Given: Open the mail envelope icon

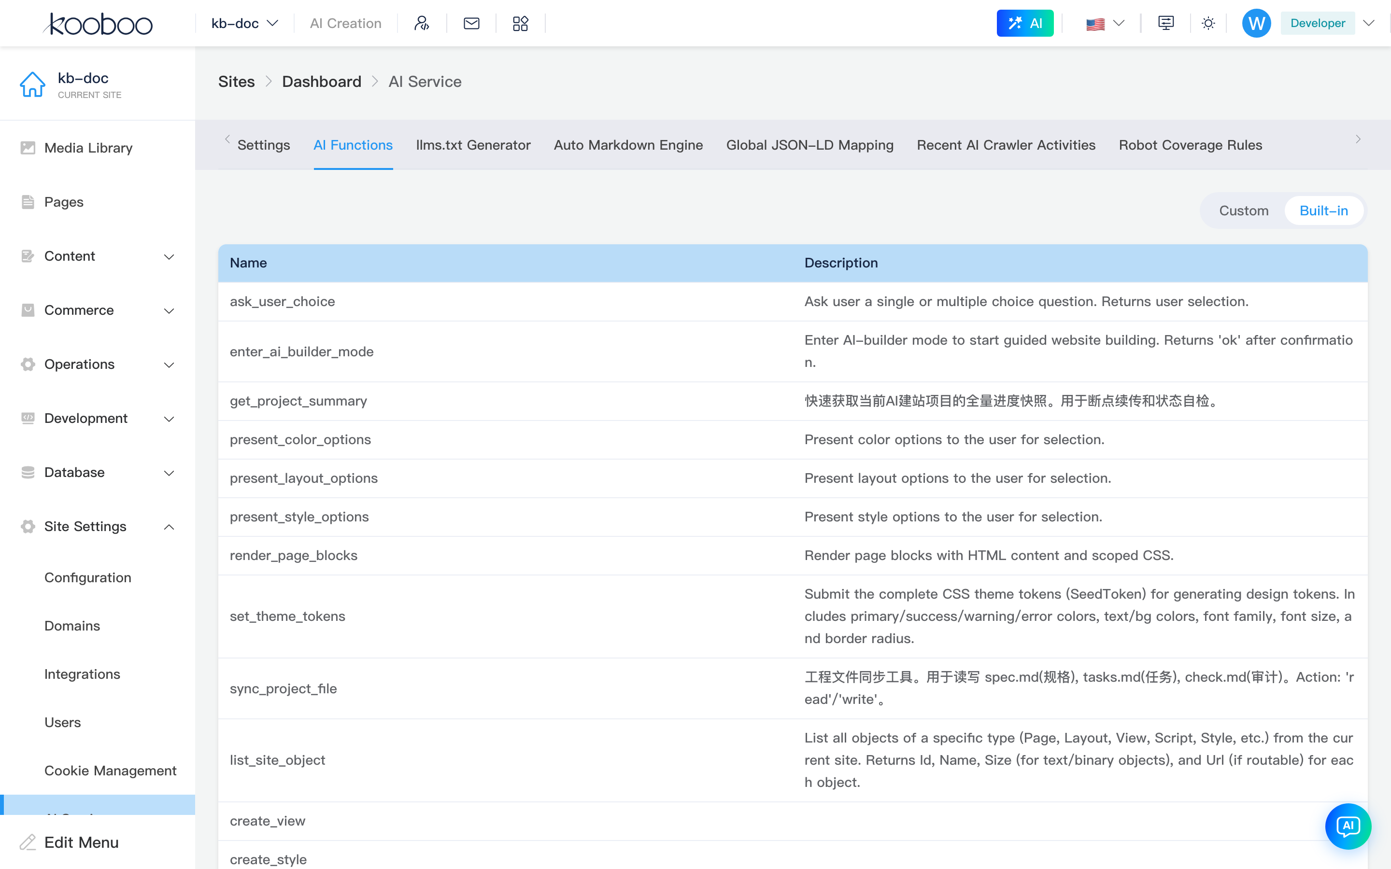Looking at the screenshot, I should point(471,23).
